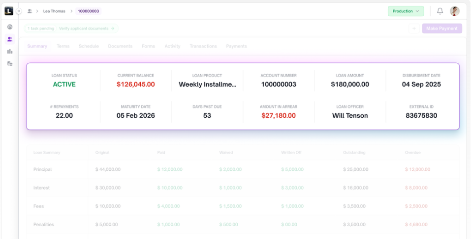This screenshot has width=471, height=239.
Task: Go to Lea Thomas in the breadcrumb
Action: click(54, 11)
